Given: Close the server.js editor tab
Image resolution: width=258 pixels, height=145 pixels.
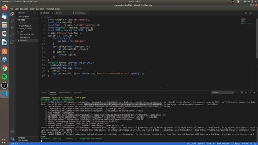Looking at the screenshot, I should tap(52, 13).
